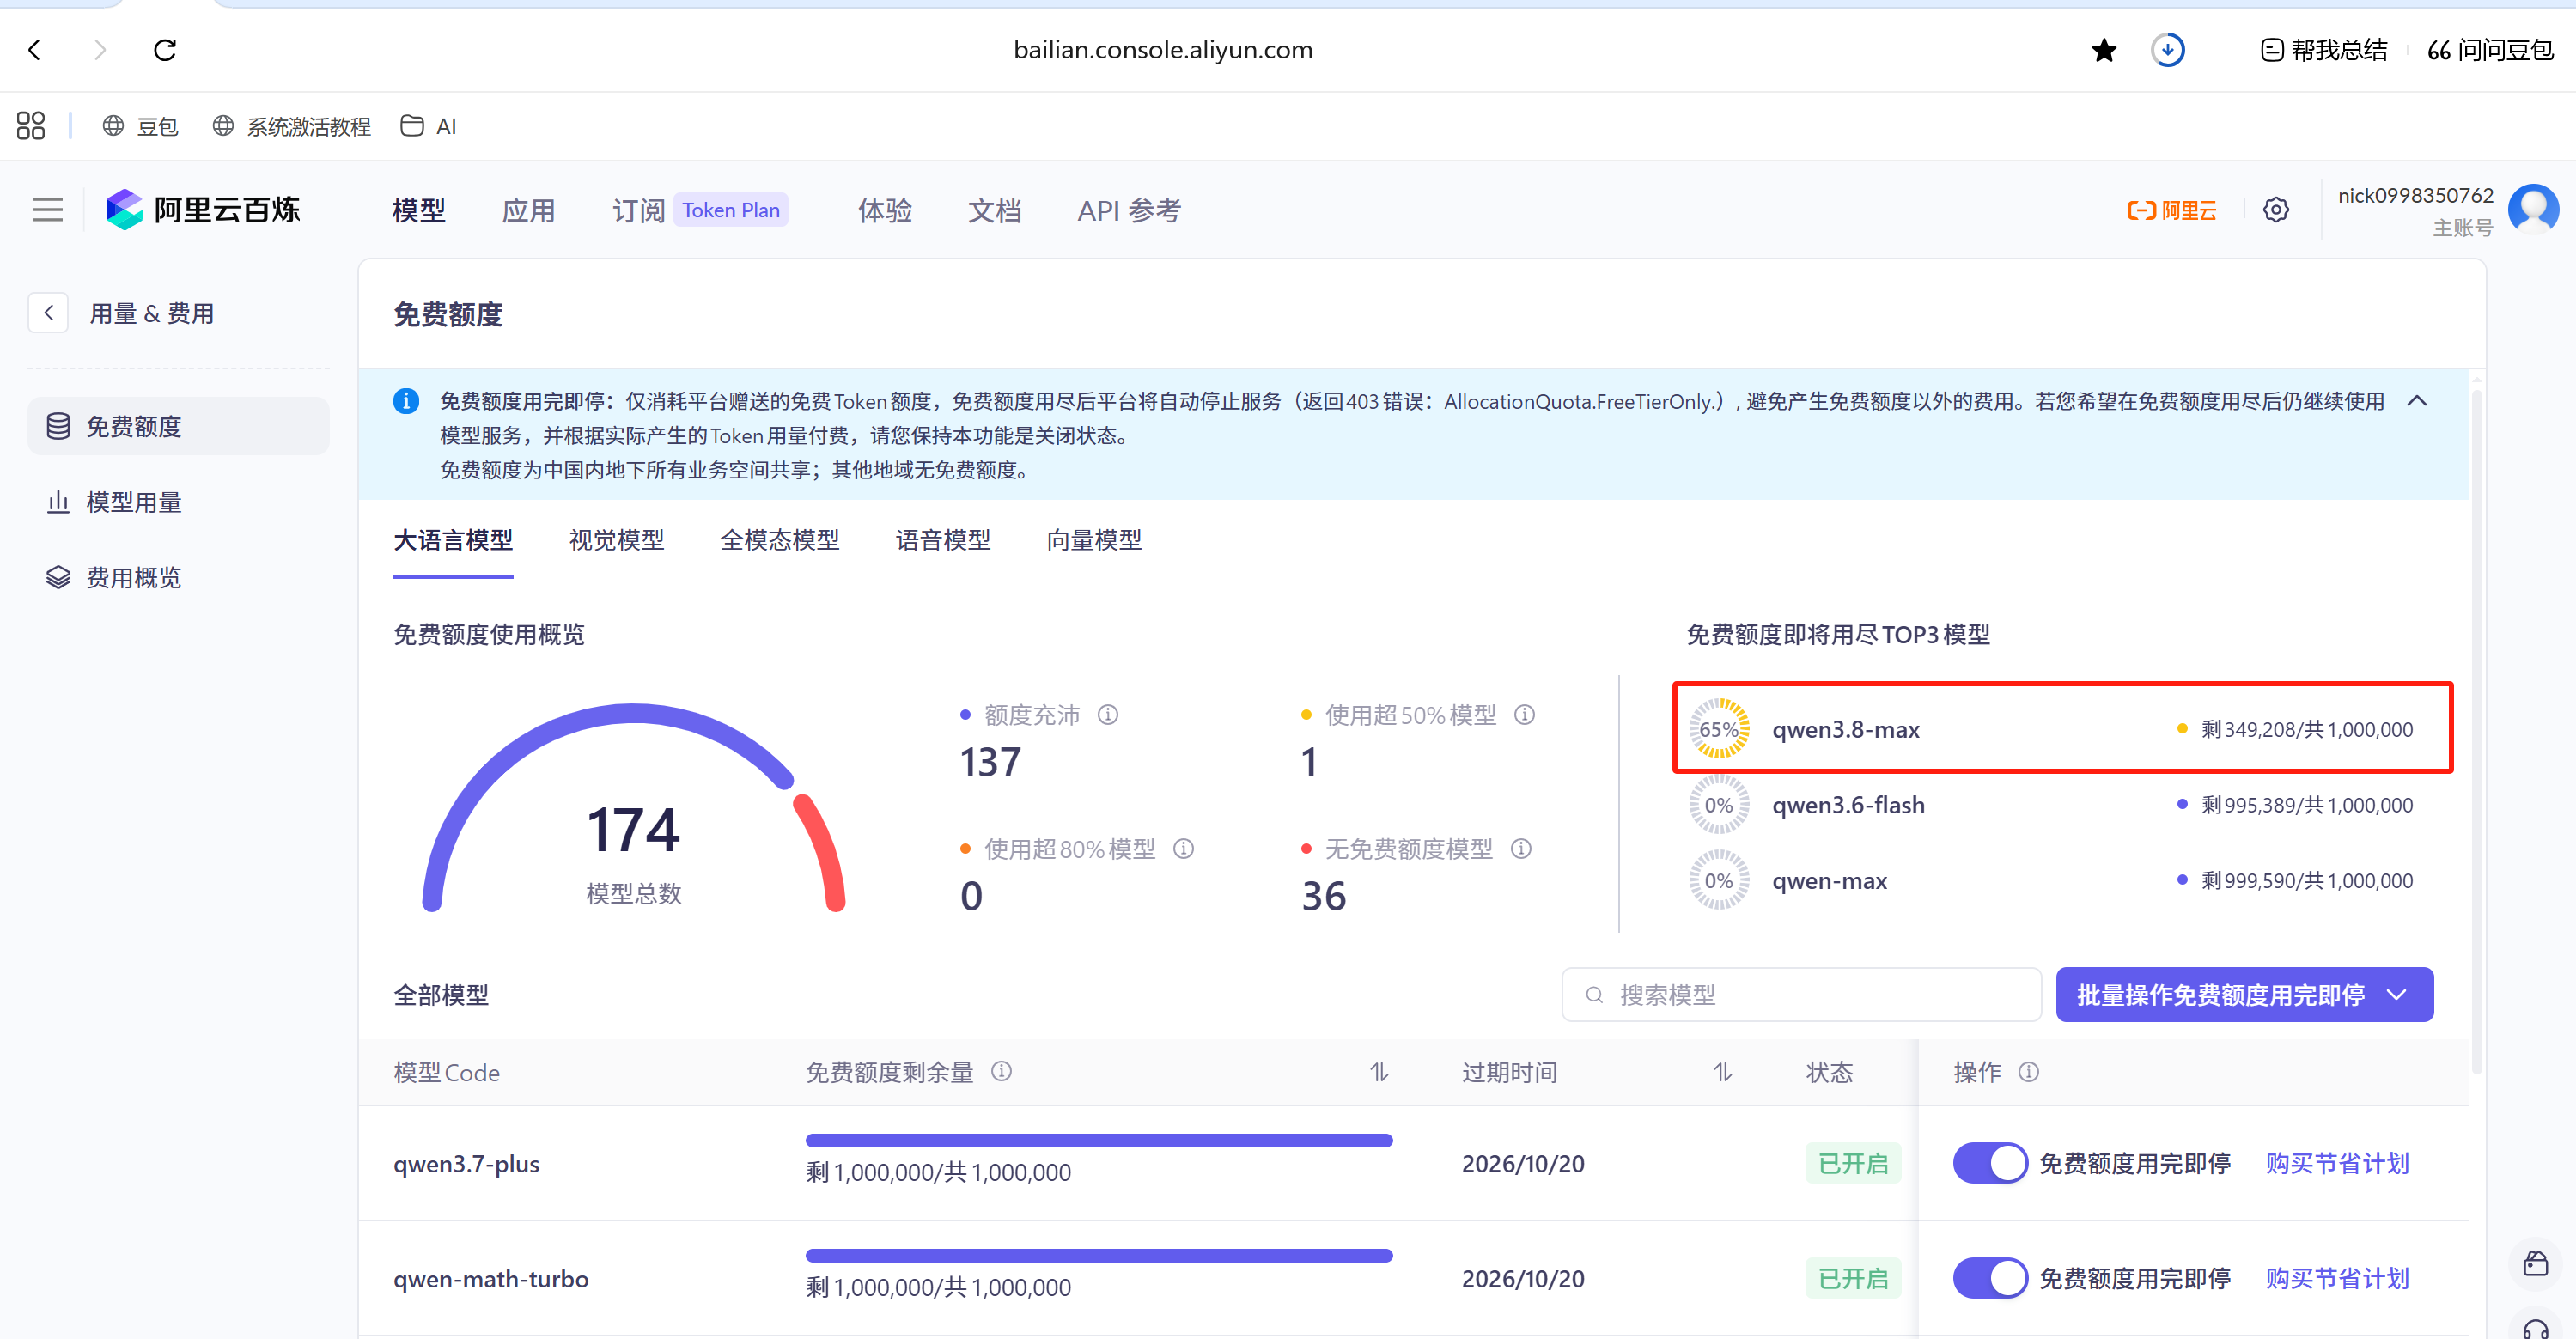Click the 帮我总结 summarize button
Viewport: 2576px width, 1339px height.
[2324, 50]
